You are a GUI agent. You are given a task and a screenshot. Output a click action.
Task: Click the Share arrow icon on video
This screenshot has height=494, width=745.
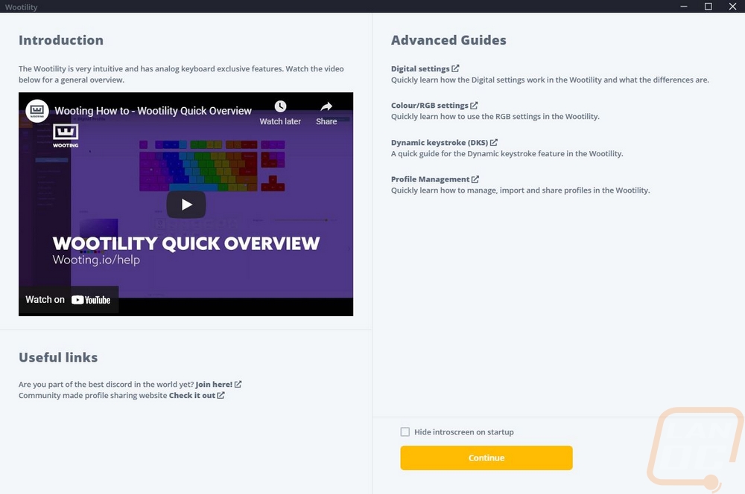coord(326,106)
